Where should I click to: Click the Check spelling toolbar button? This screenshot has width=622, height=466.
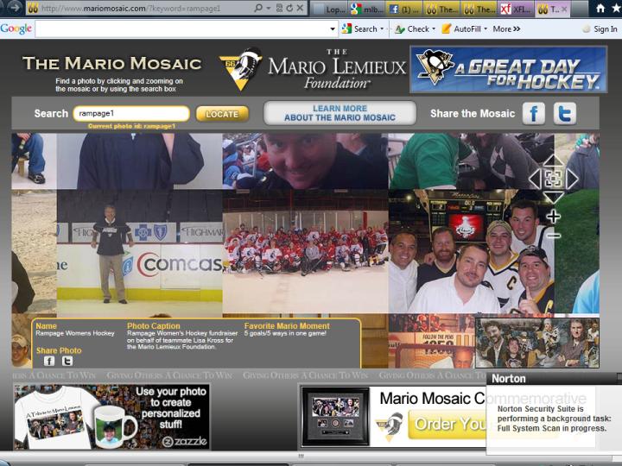(x=412, y=29)
